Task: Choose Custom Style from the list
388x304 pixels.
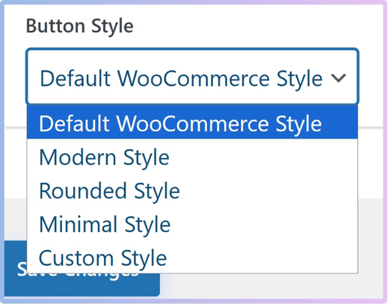Action: click(x=192, y=258)
